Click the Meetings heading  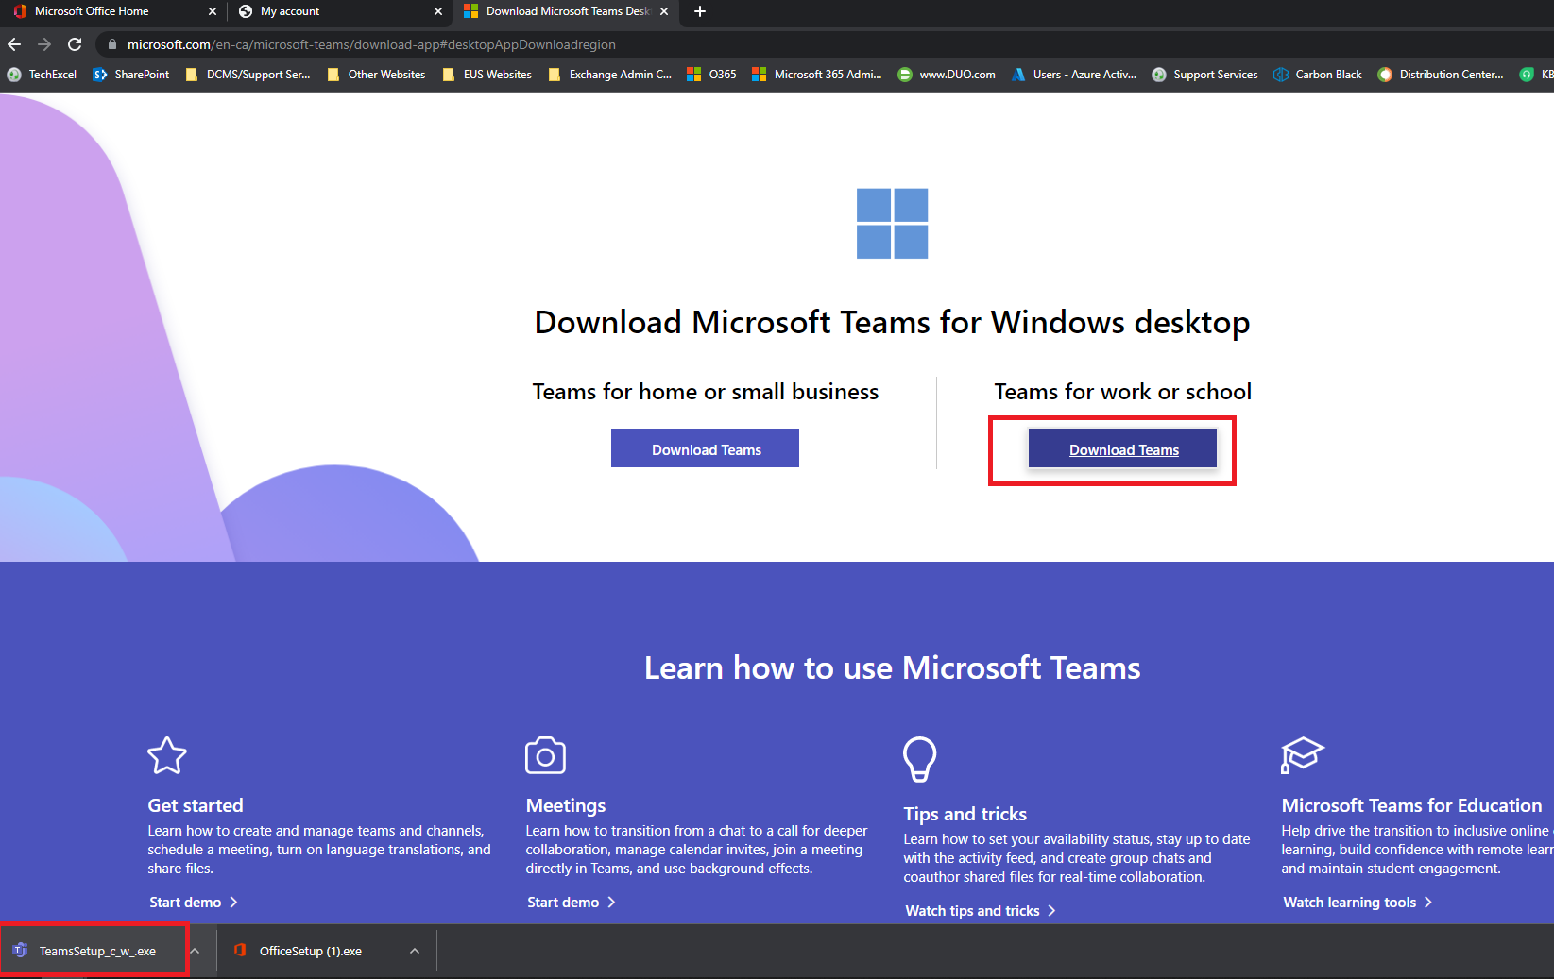pos(566,805)
